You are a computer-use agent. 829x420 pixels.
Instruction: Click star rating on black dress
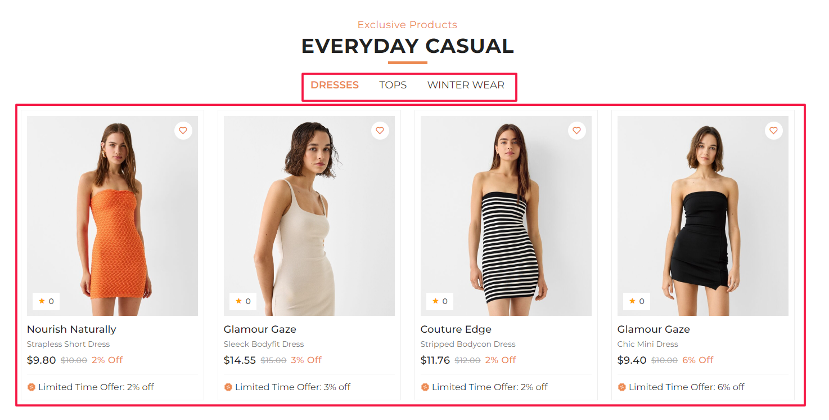pyautogui.click(x=637, y=301)
